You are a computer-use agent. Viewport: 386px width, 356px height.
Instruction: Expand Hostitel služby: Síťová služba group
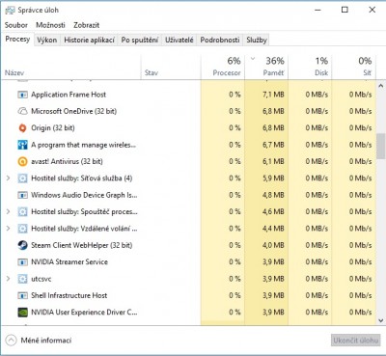click(x=9, y=178)
